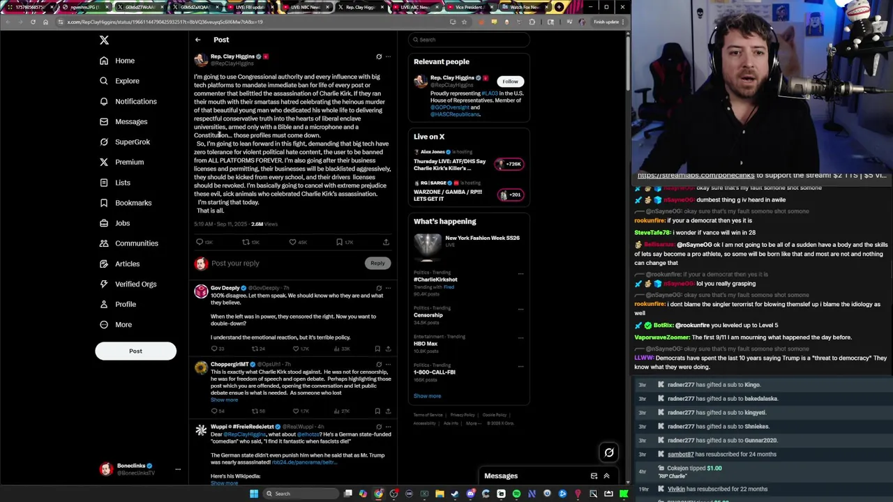The image size is (893, 502).
Task: Open more options on Wuppi reply
Action: click(x=389, y=427)
